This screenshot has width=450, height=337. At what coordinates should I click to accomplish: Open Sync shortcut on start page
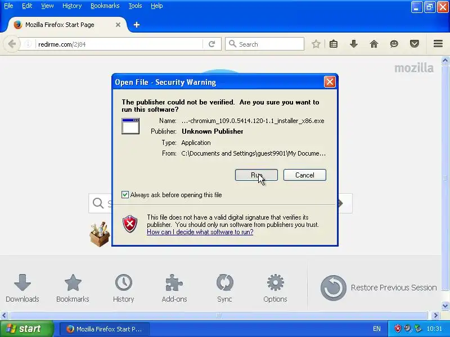click(224, 288)
